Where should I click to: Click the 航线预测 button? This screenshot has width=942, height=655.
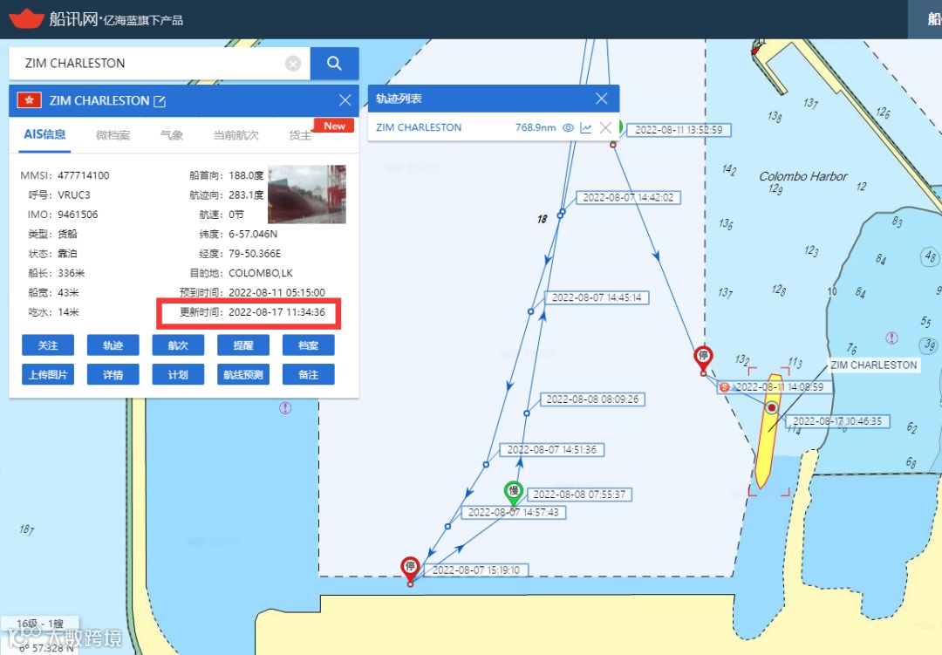click(x=242, y=374)
